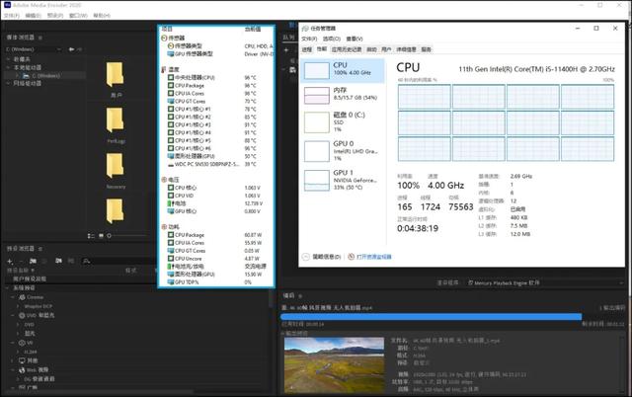The width and height of the screenshot is (632, 397).
Task: Open Task Manager 选项(O) menu
Action: click(x=332, y=39)
